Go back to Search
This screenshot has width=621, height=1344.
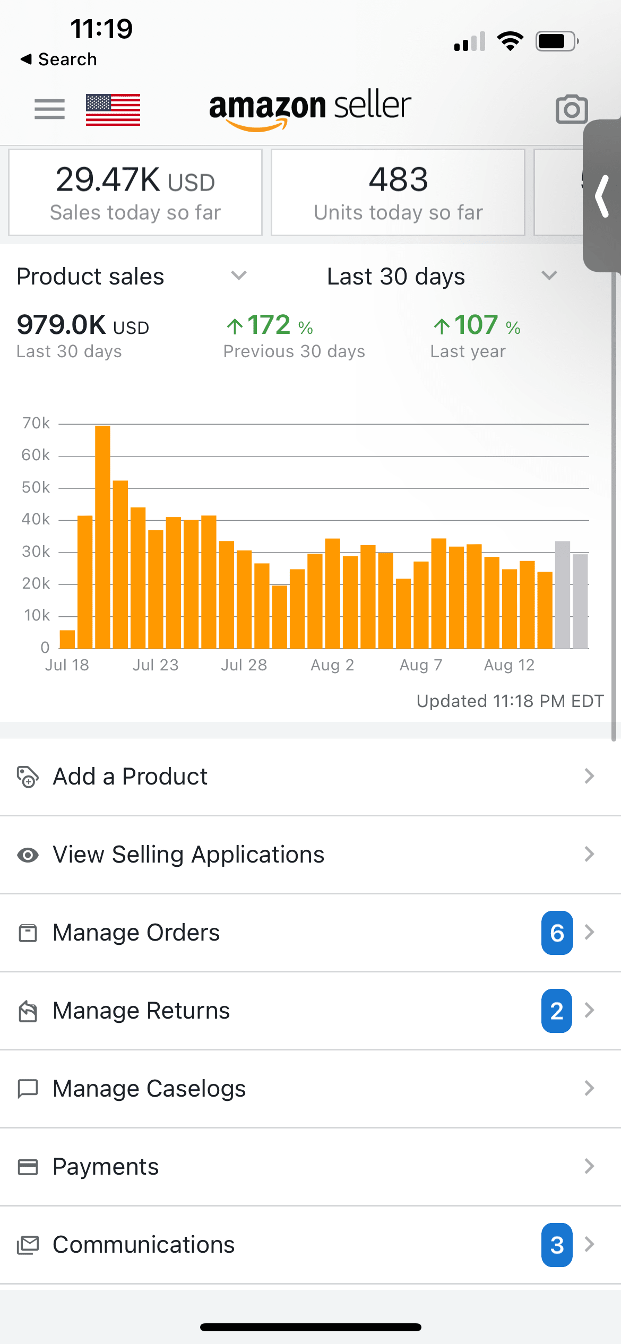[x=58, y=59]
